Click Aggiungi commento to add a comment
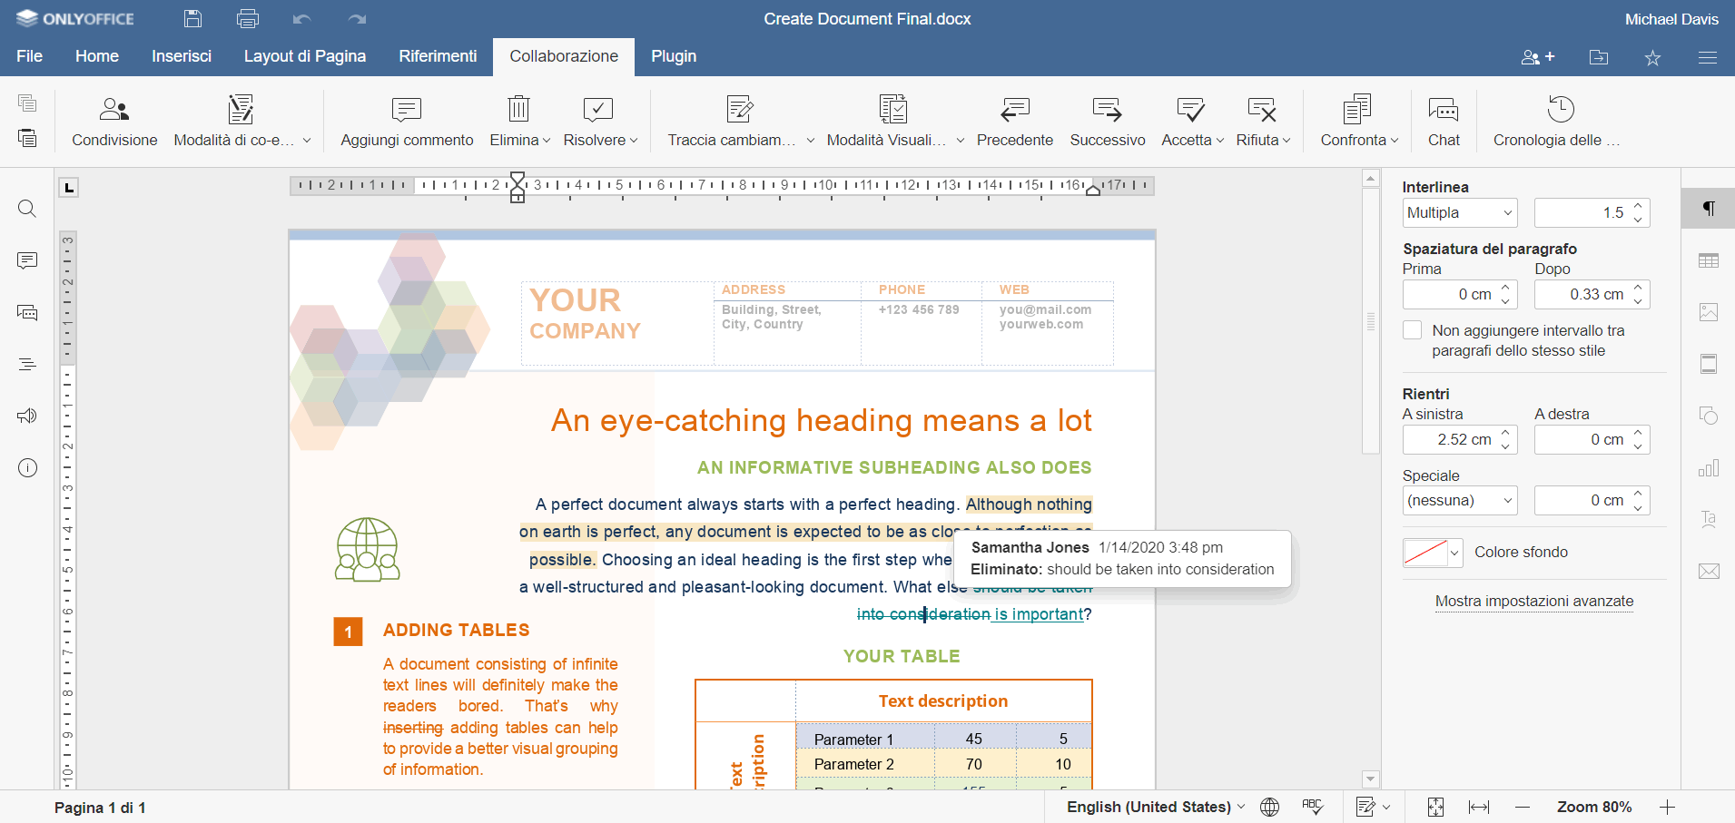The image size is (1735, 823). click(407, 122)
